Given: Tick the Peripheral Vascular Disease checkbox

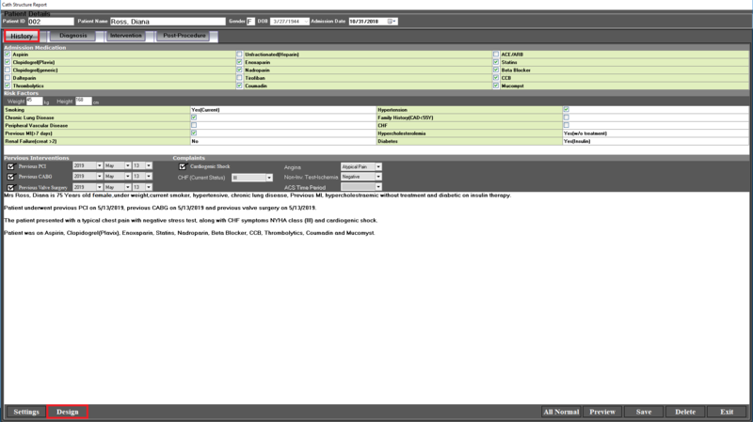Looking at the screenshot, I should coord(193,125).
